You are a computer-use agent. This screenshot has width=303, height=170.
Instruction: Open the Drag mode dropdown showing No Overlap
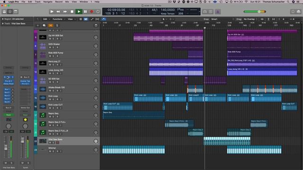(x=250, y=19)
